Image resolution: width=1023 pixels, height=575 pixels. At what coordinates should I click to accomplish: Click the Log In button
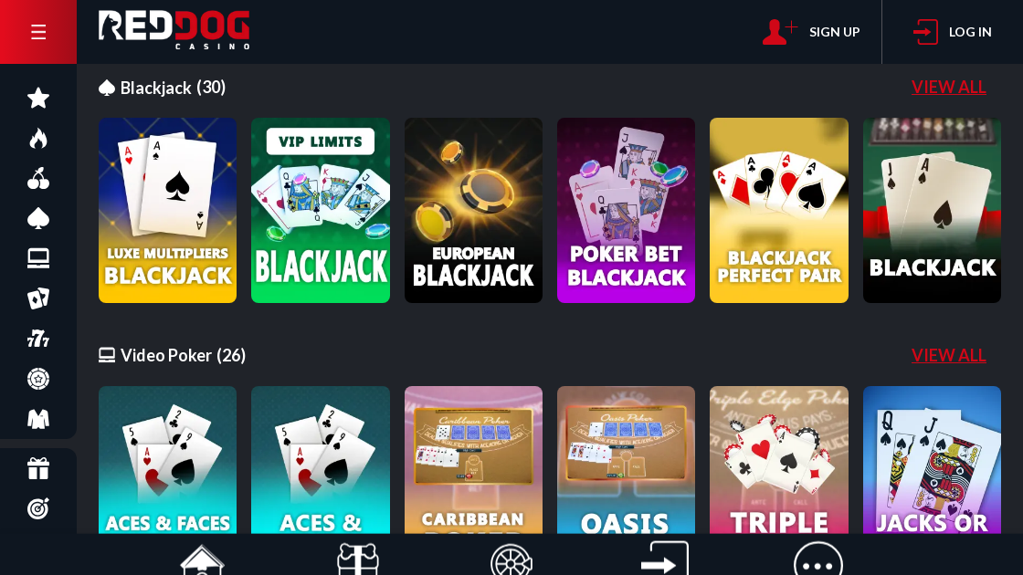coord(952,32)
